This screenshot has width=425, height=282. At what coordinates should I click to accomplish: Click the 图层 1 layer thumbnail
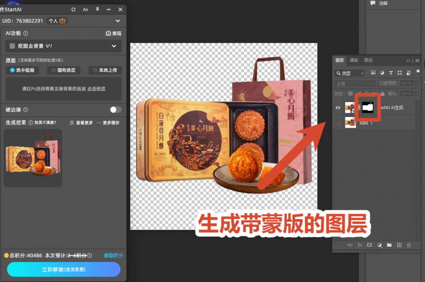(350, 122)
